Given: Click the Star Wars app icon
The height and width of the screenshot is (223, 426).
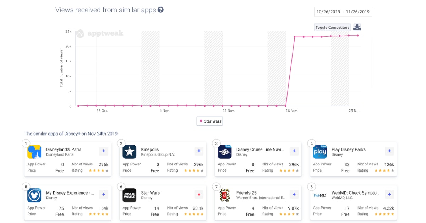Looking at the screenshot, I should (130, 195).
